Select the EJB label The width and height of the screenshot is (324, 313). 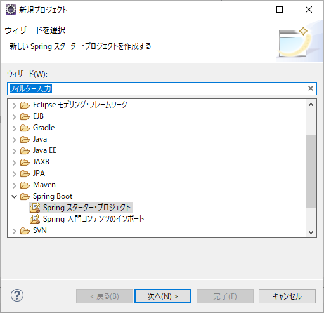point(38,116)
